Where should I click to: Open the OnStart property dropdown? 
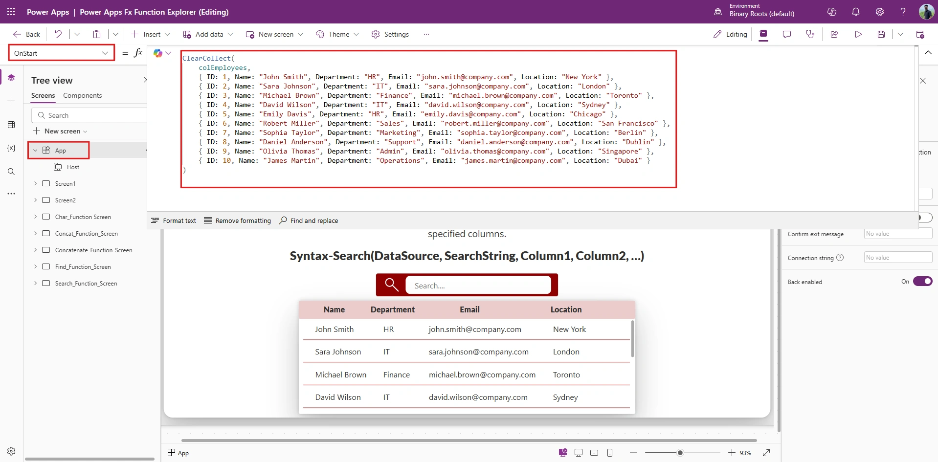(62, 53)
